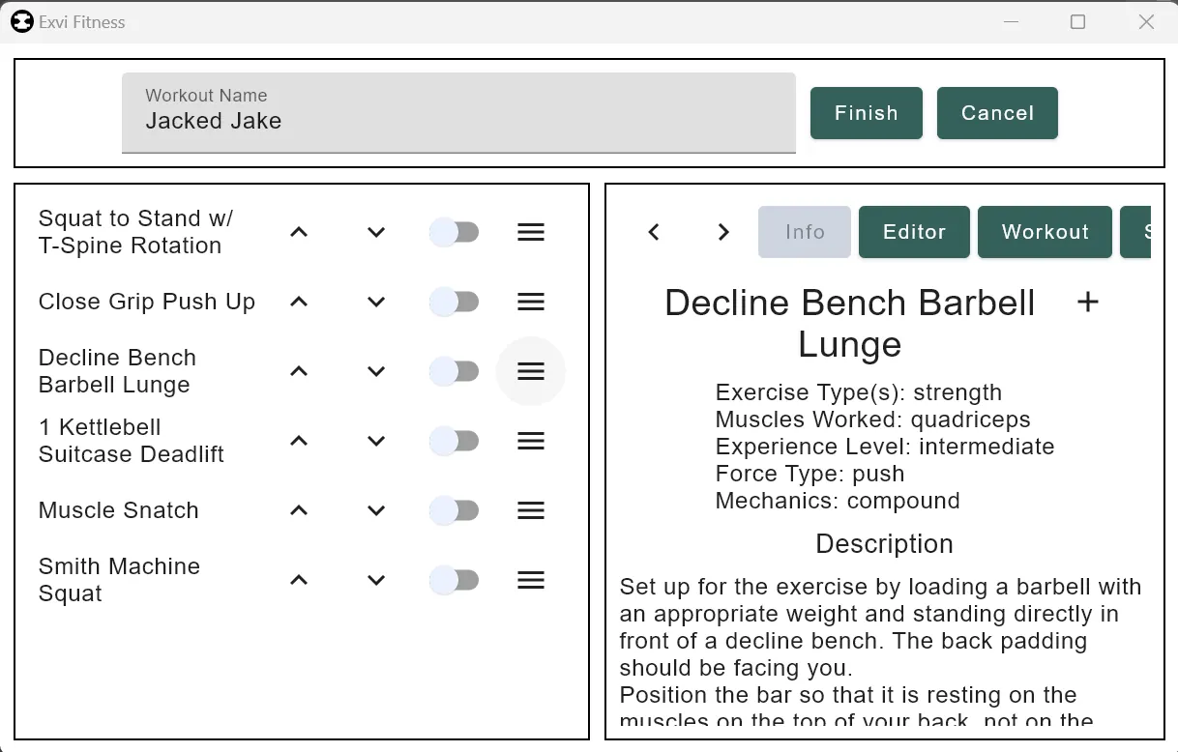This screenshot has height=752, width=1178.
Task: Cancel the workout editing
Action: point(997,113)
